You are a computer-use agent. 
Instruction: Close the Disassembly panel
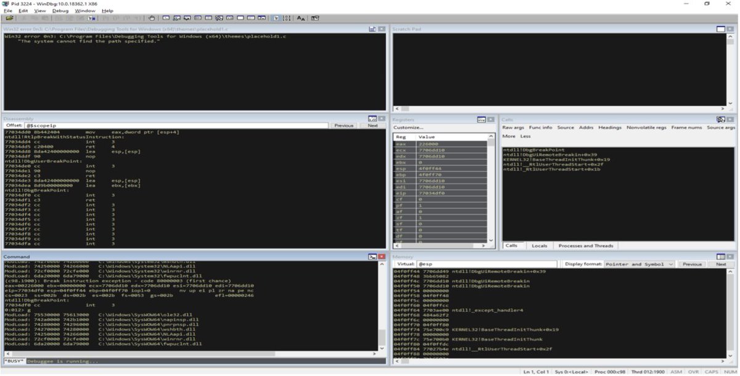pyautogui.click(x=382, y=118)
